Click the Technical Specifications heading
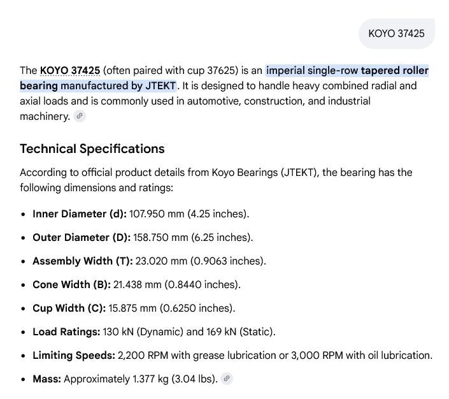The image size is (449, 399). coord(92,149)
